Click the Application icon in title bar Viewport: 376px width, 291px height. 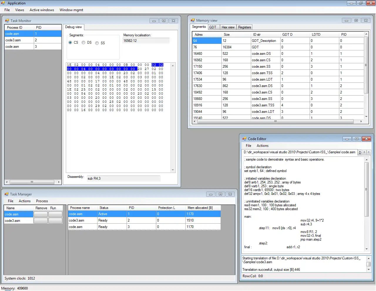[x=3, y=3]
